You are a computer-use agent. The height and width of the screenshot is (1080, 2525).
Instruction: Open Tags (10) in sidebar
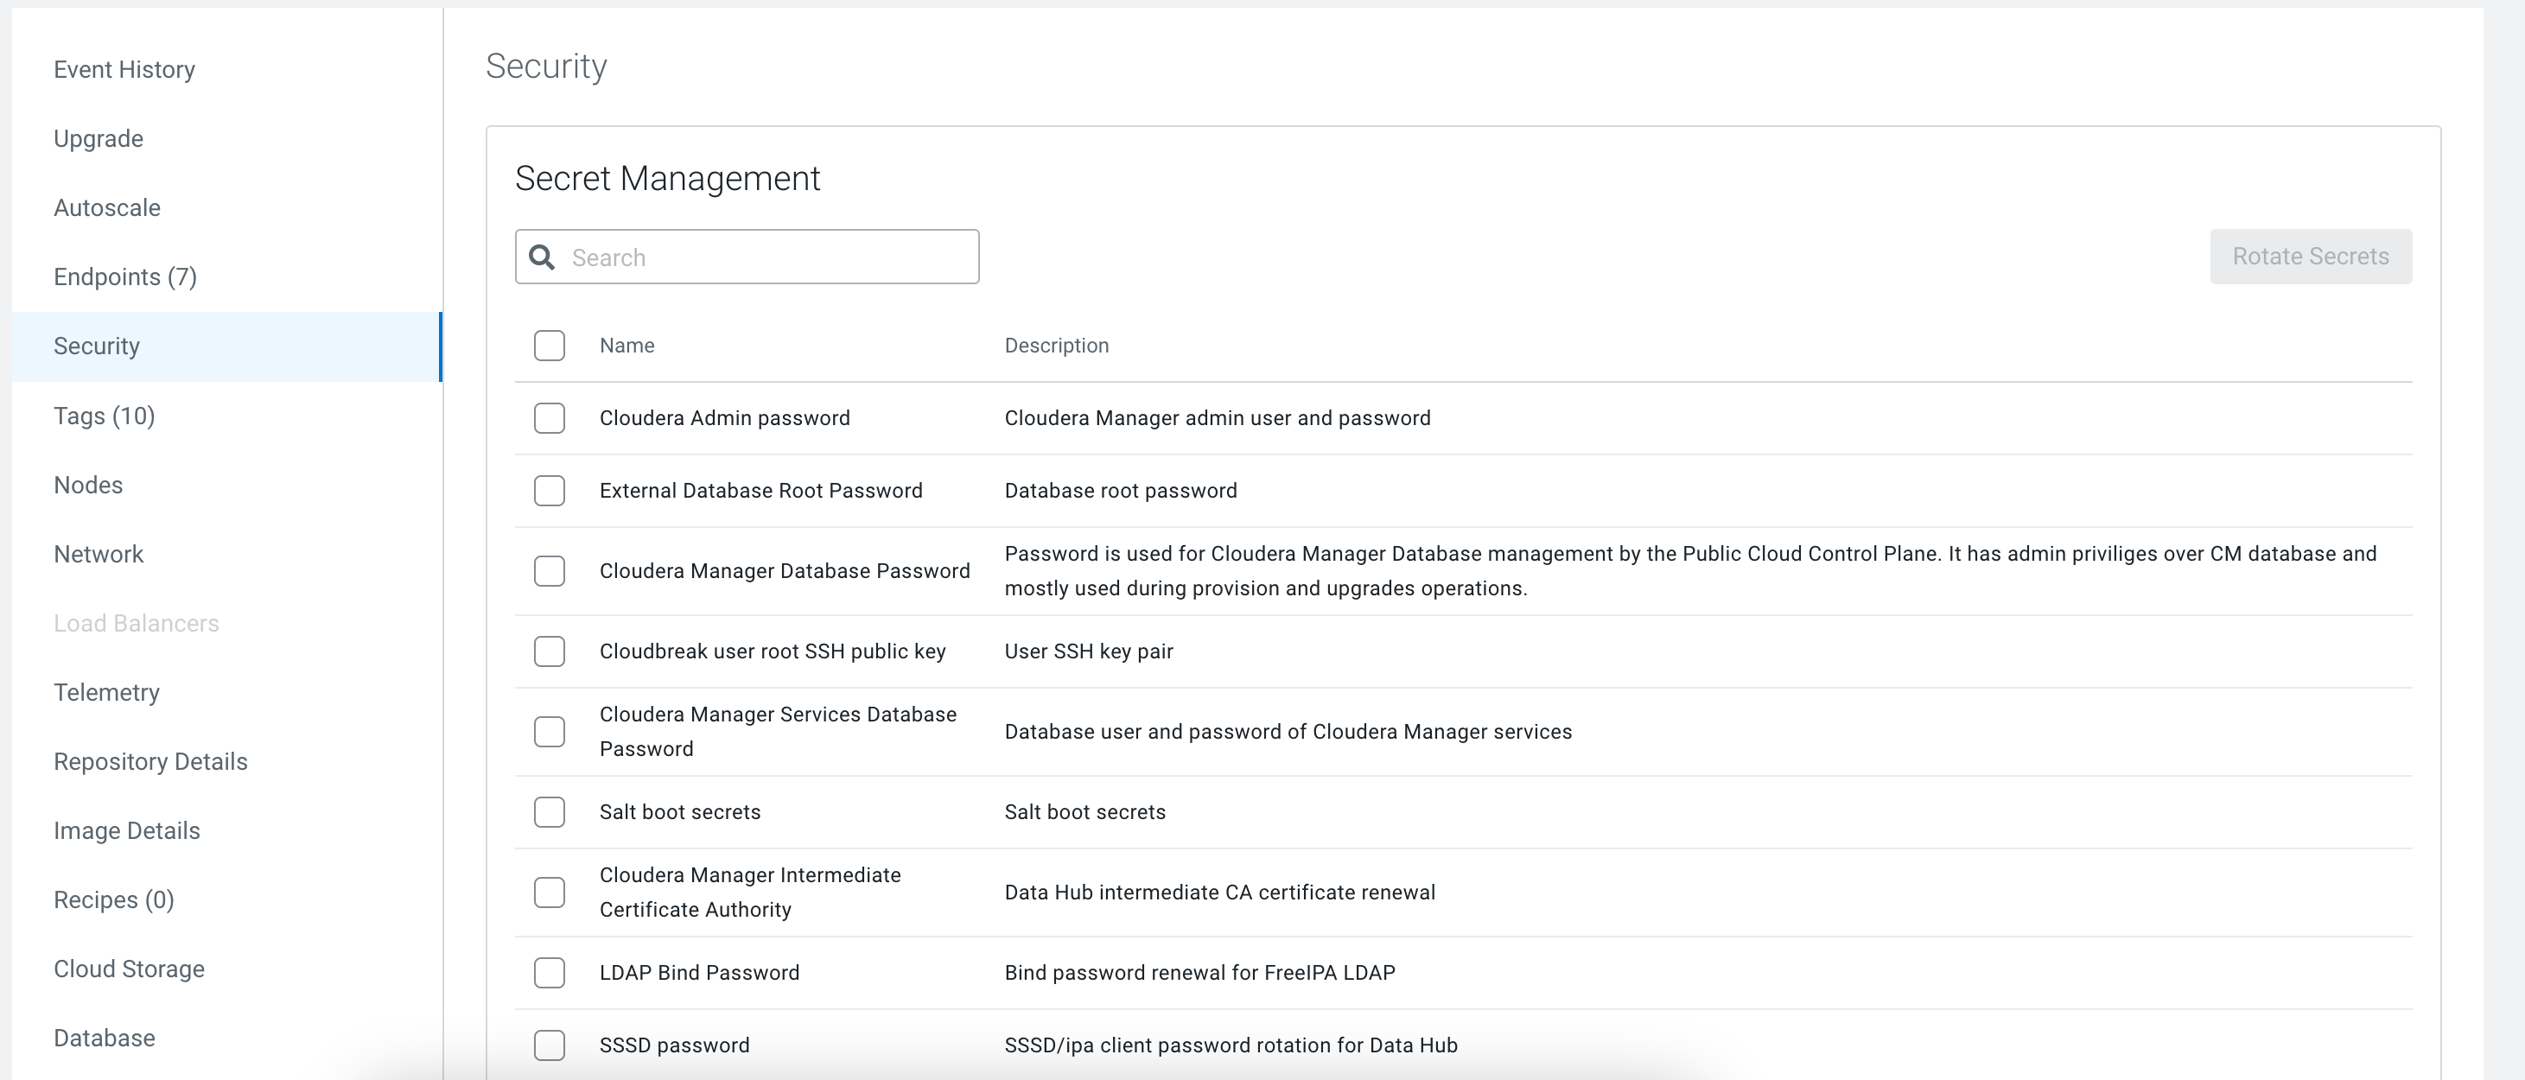pos(104,416)
